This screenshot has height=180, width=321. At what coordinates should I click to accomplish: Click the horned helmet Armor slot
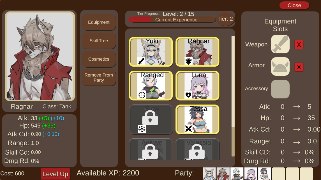[280, 67]
